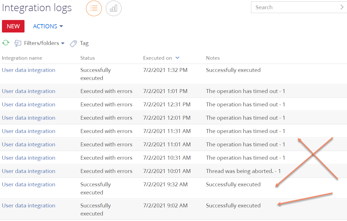The height and width of the screenshot is (221, 347).
Task: Switch to the chart view icon
Action: pos(114,8)
